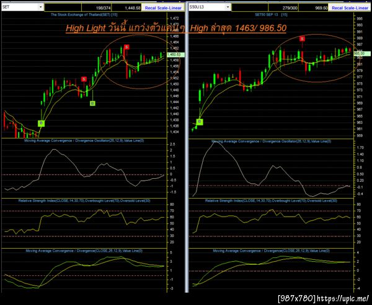Select the 969.50 value field
The height and width of the screenshot is (305, 372).
click(313, 8)
